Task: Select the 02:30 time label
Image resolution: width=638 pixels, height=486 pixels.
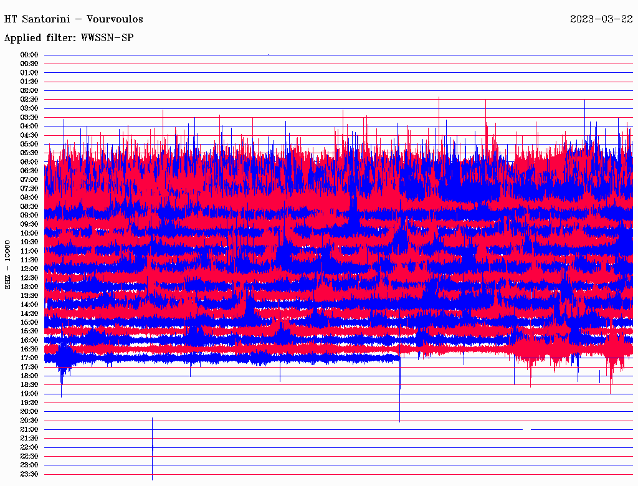Action: point(29,100)
